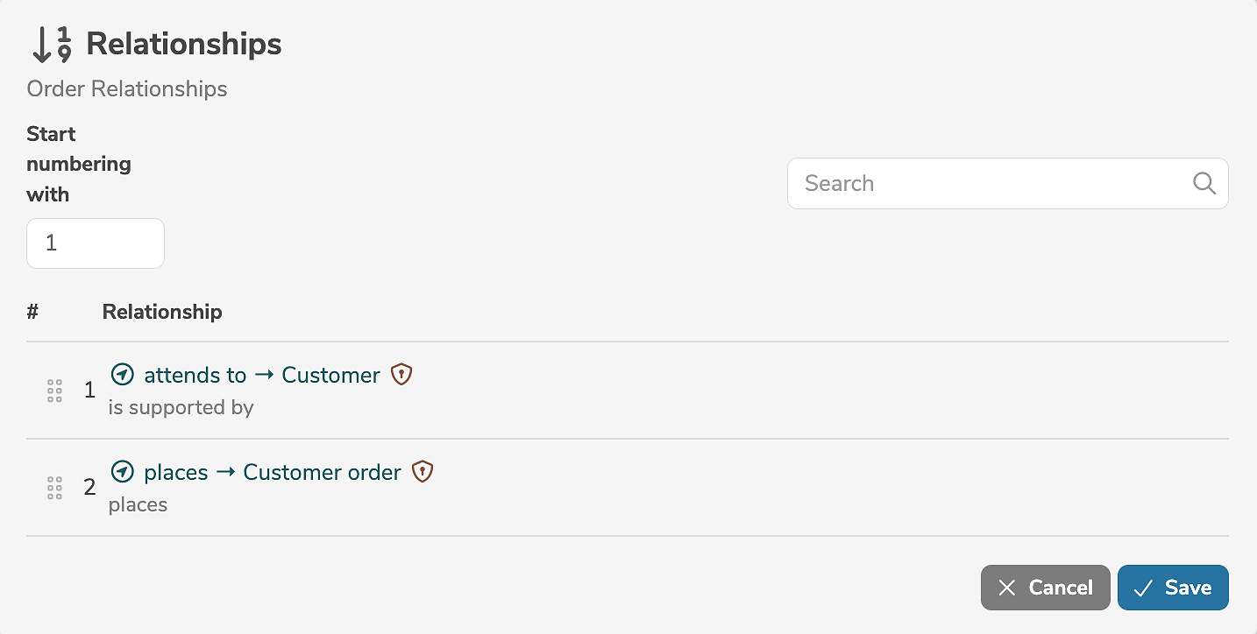The height and width of the screenshot is (634, 1257).
Task: Click the X icon inside the Cancel button
Action: [1008, 588]
